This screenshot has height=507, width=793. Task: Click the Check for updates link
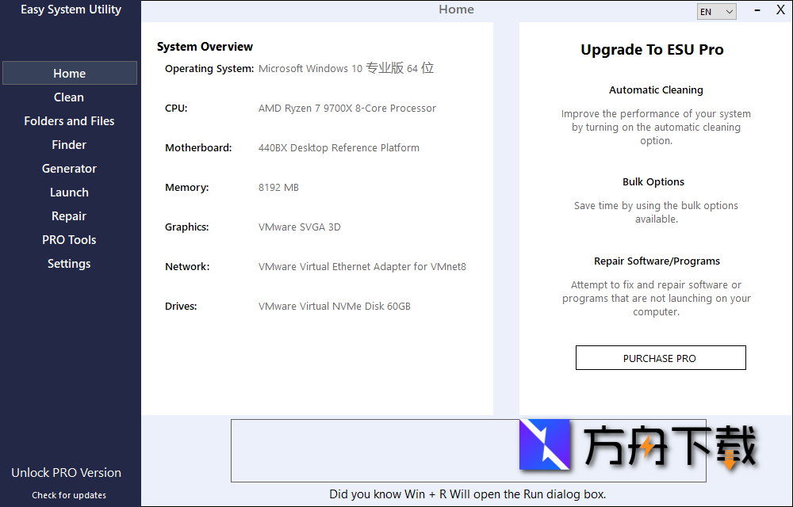(68, 494)
